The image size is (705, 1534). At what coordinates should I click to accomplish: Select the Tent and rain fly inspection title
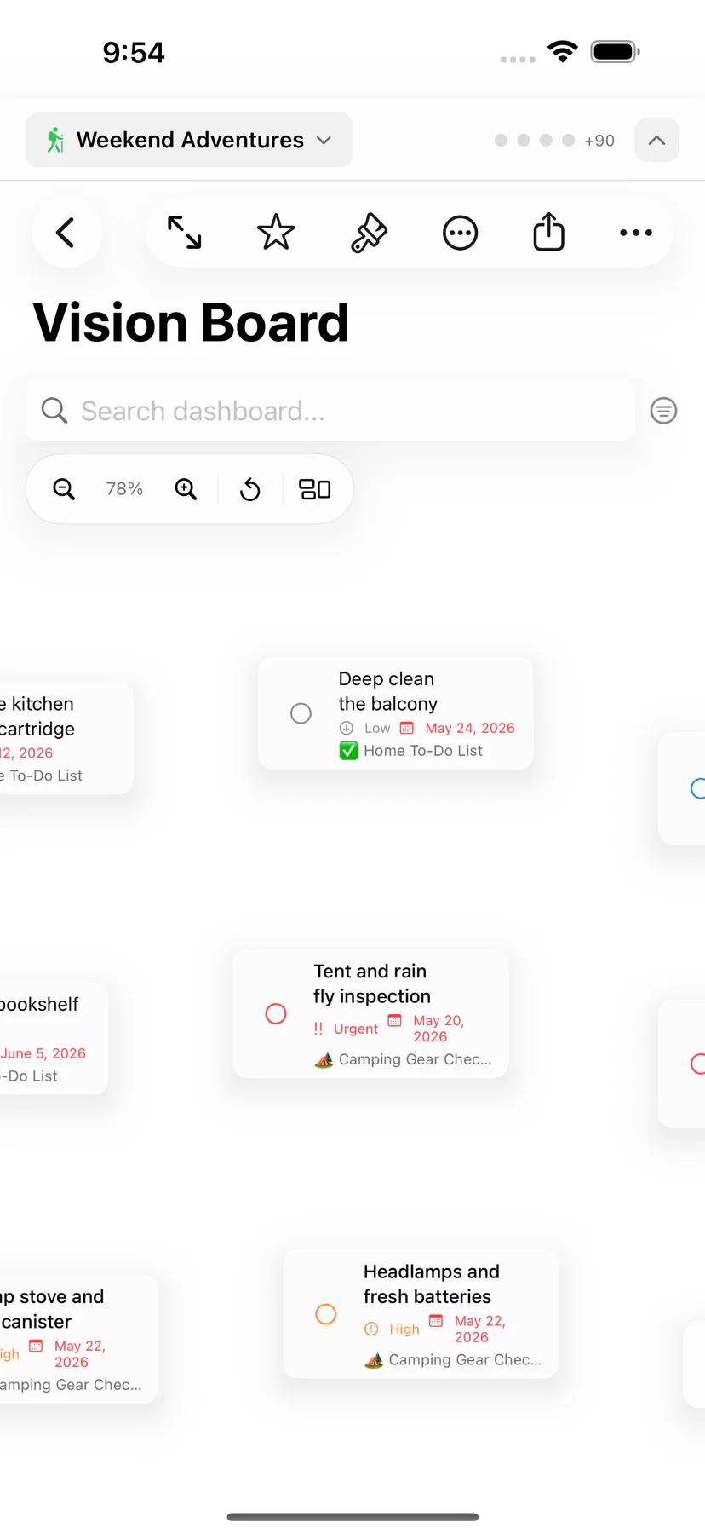click(x=372, y=983)
